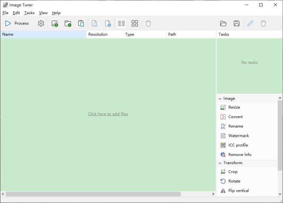Click the save tasks floppy icon
Image resolution: width=283 pixels, height=203 pixels.
tap(237, 23)
